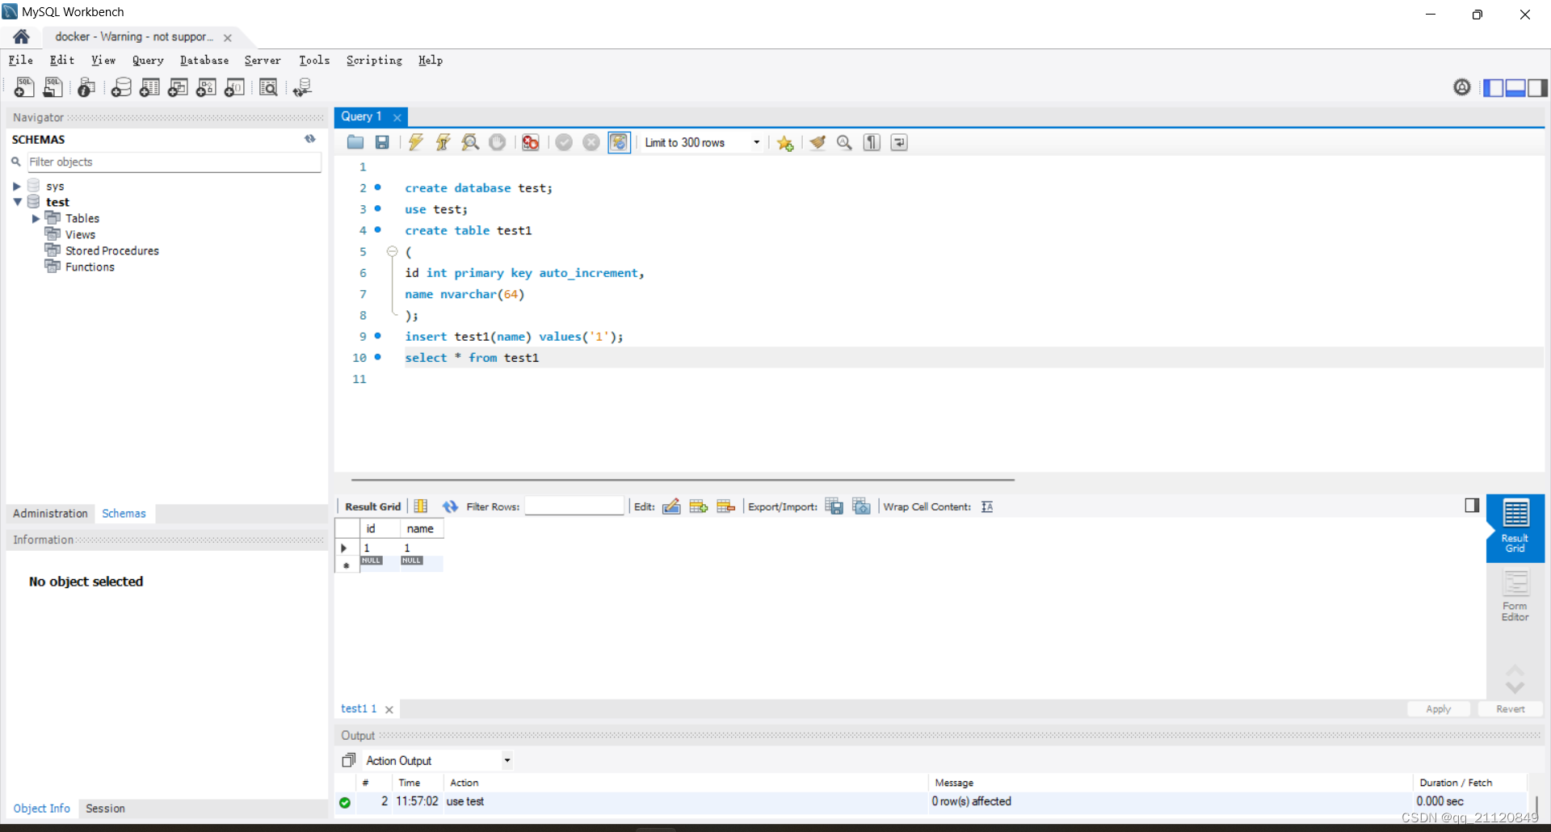The height and width of the screenshot is (832, 1551).
Task: Toggle stop-on-error execution mode
Action: click(531, 142)
